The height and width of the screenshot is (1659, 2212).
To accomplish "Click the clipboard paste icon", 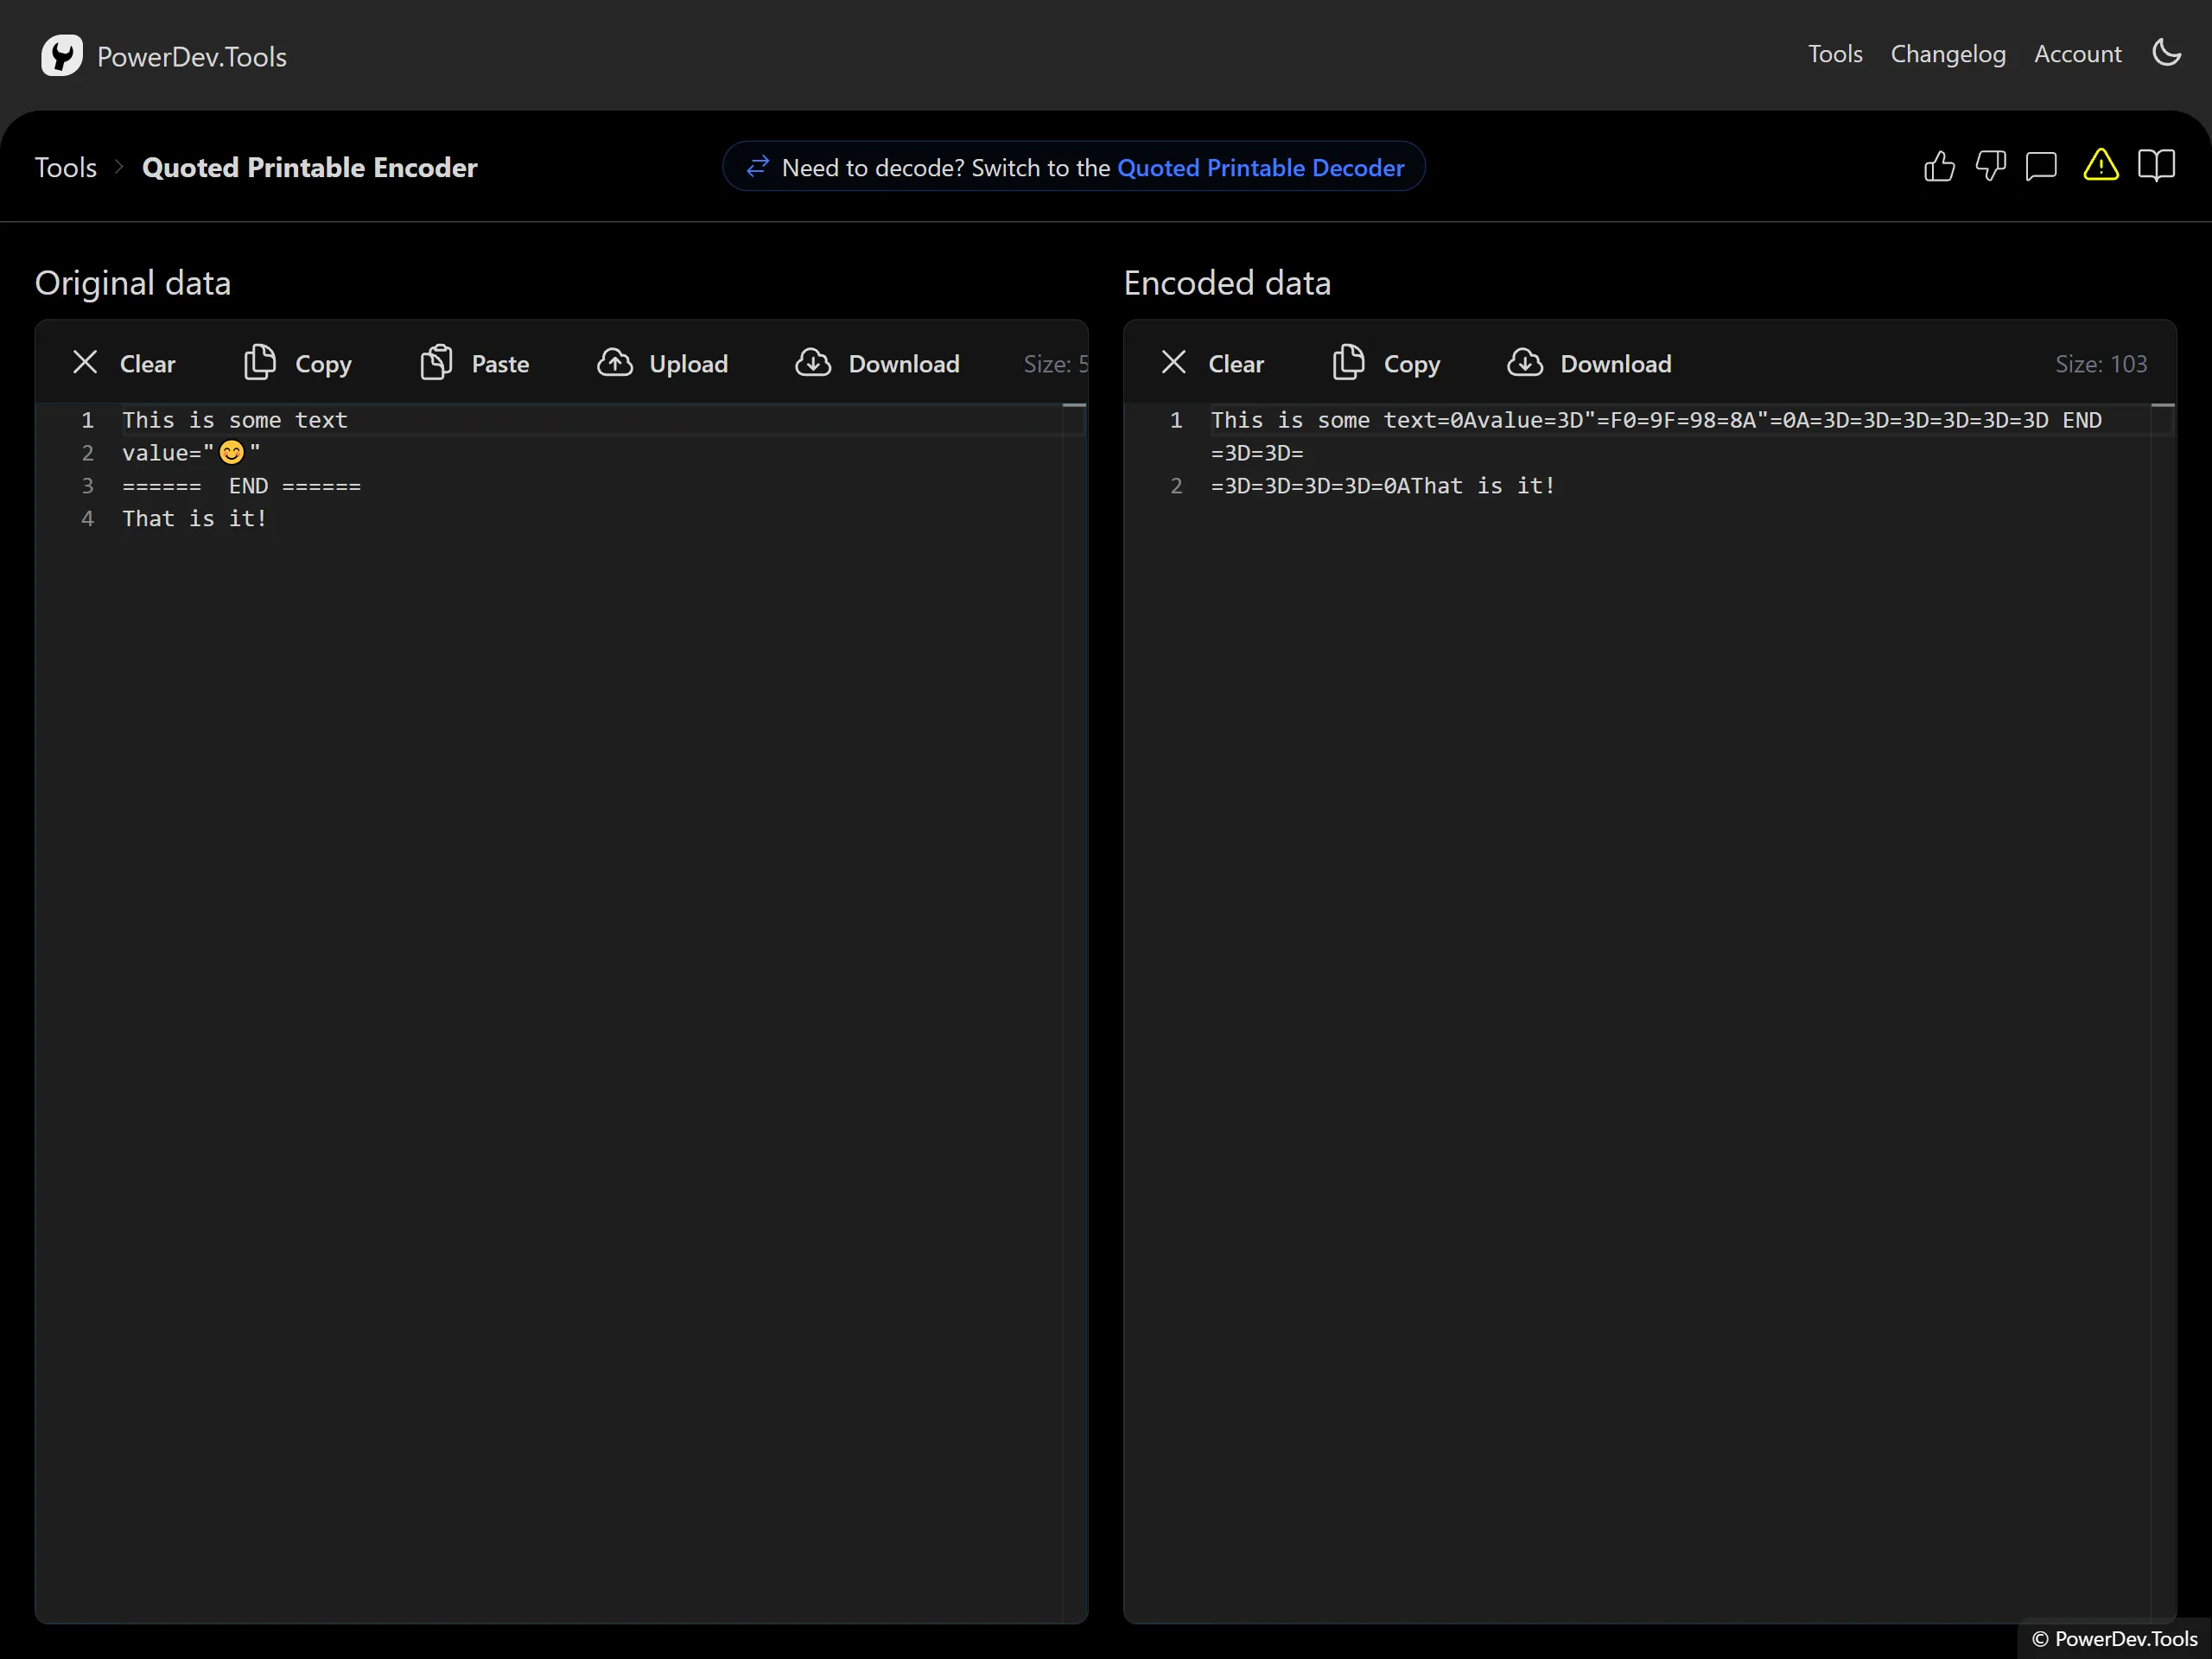I will coord(436,362).
